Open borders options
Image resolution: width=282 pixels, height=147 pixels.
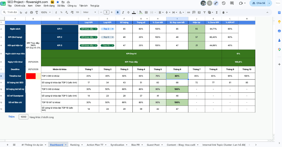pyautogui.click(x=146, y=12)
